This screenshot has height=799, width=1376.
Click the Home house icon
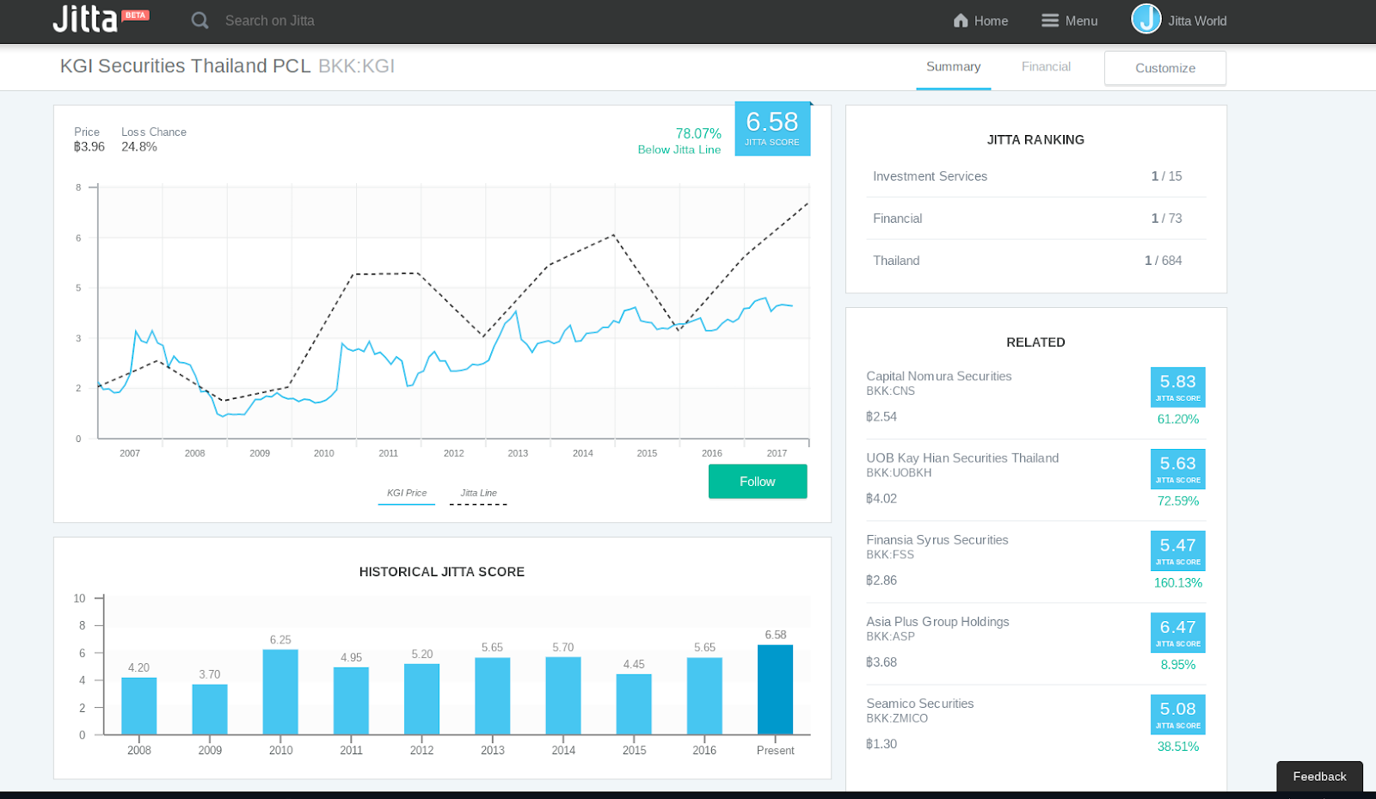961,21
